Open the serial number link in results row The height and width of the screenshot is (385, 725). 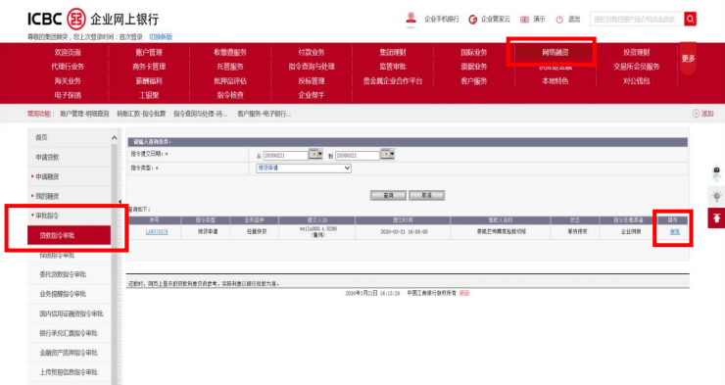(x=157, y=232)
